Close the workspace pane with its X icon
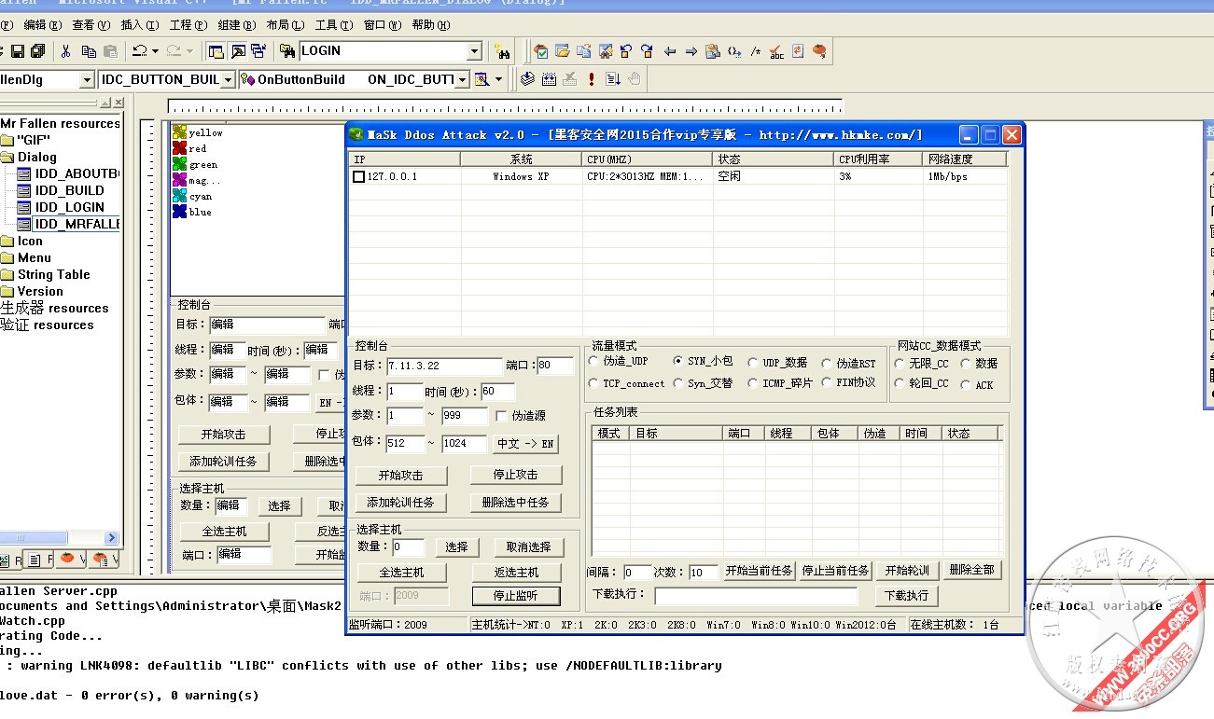This screenshot has width=1214, height=719. click(x=118, y=103)
